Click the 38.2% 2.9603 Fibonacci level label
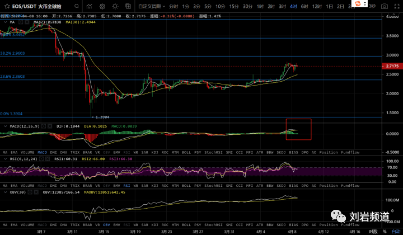 coord(12,53)
